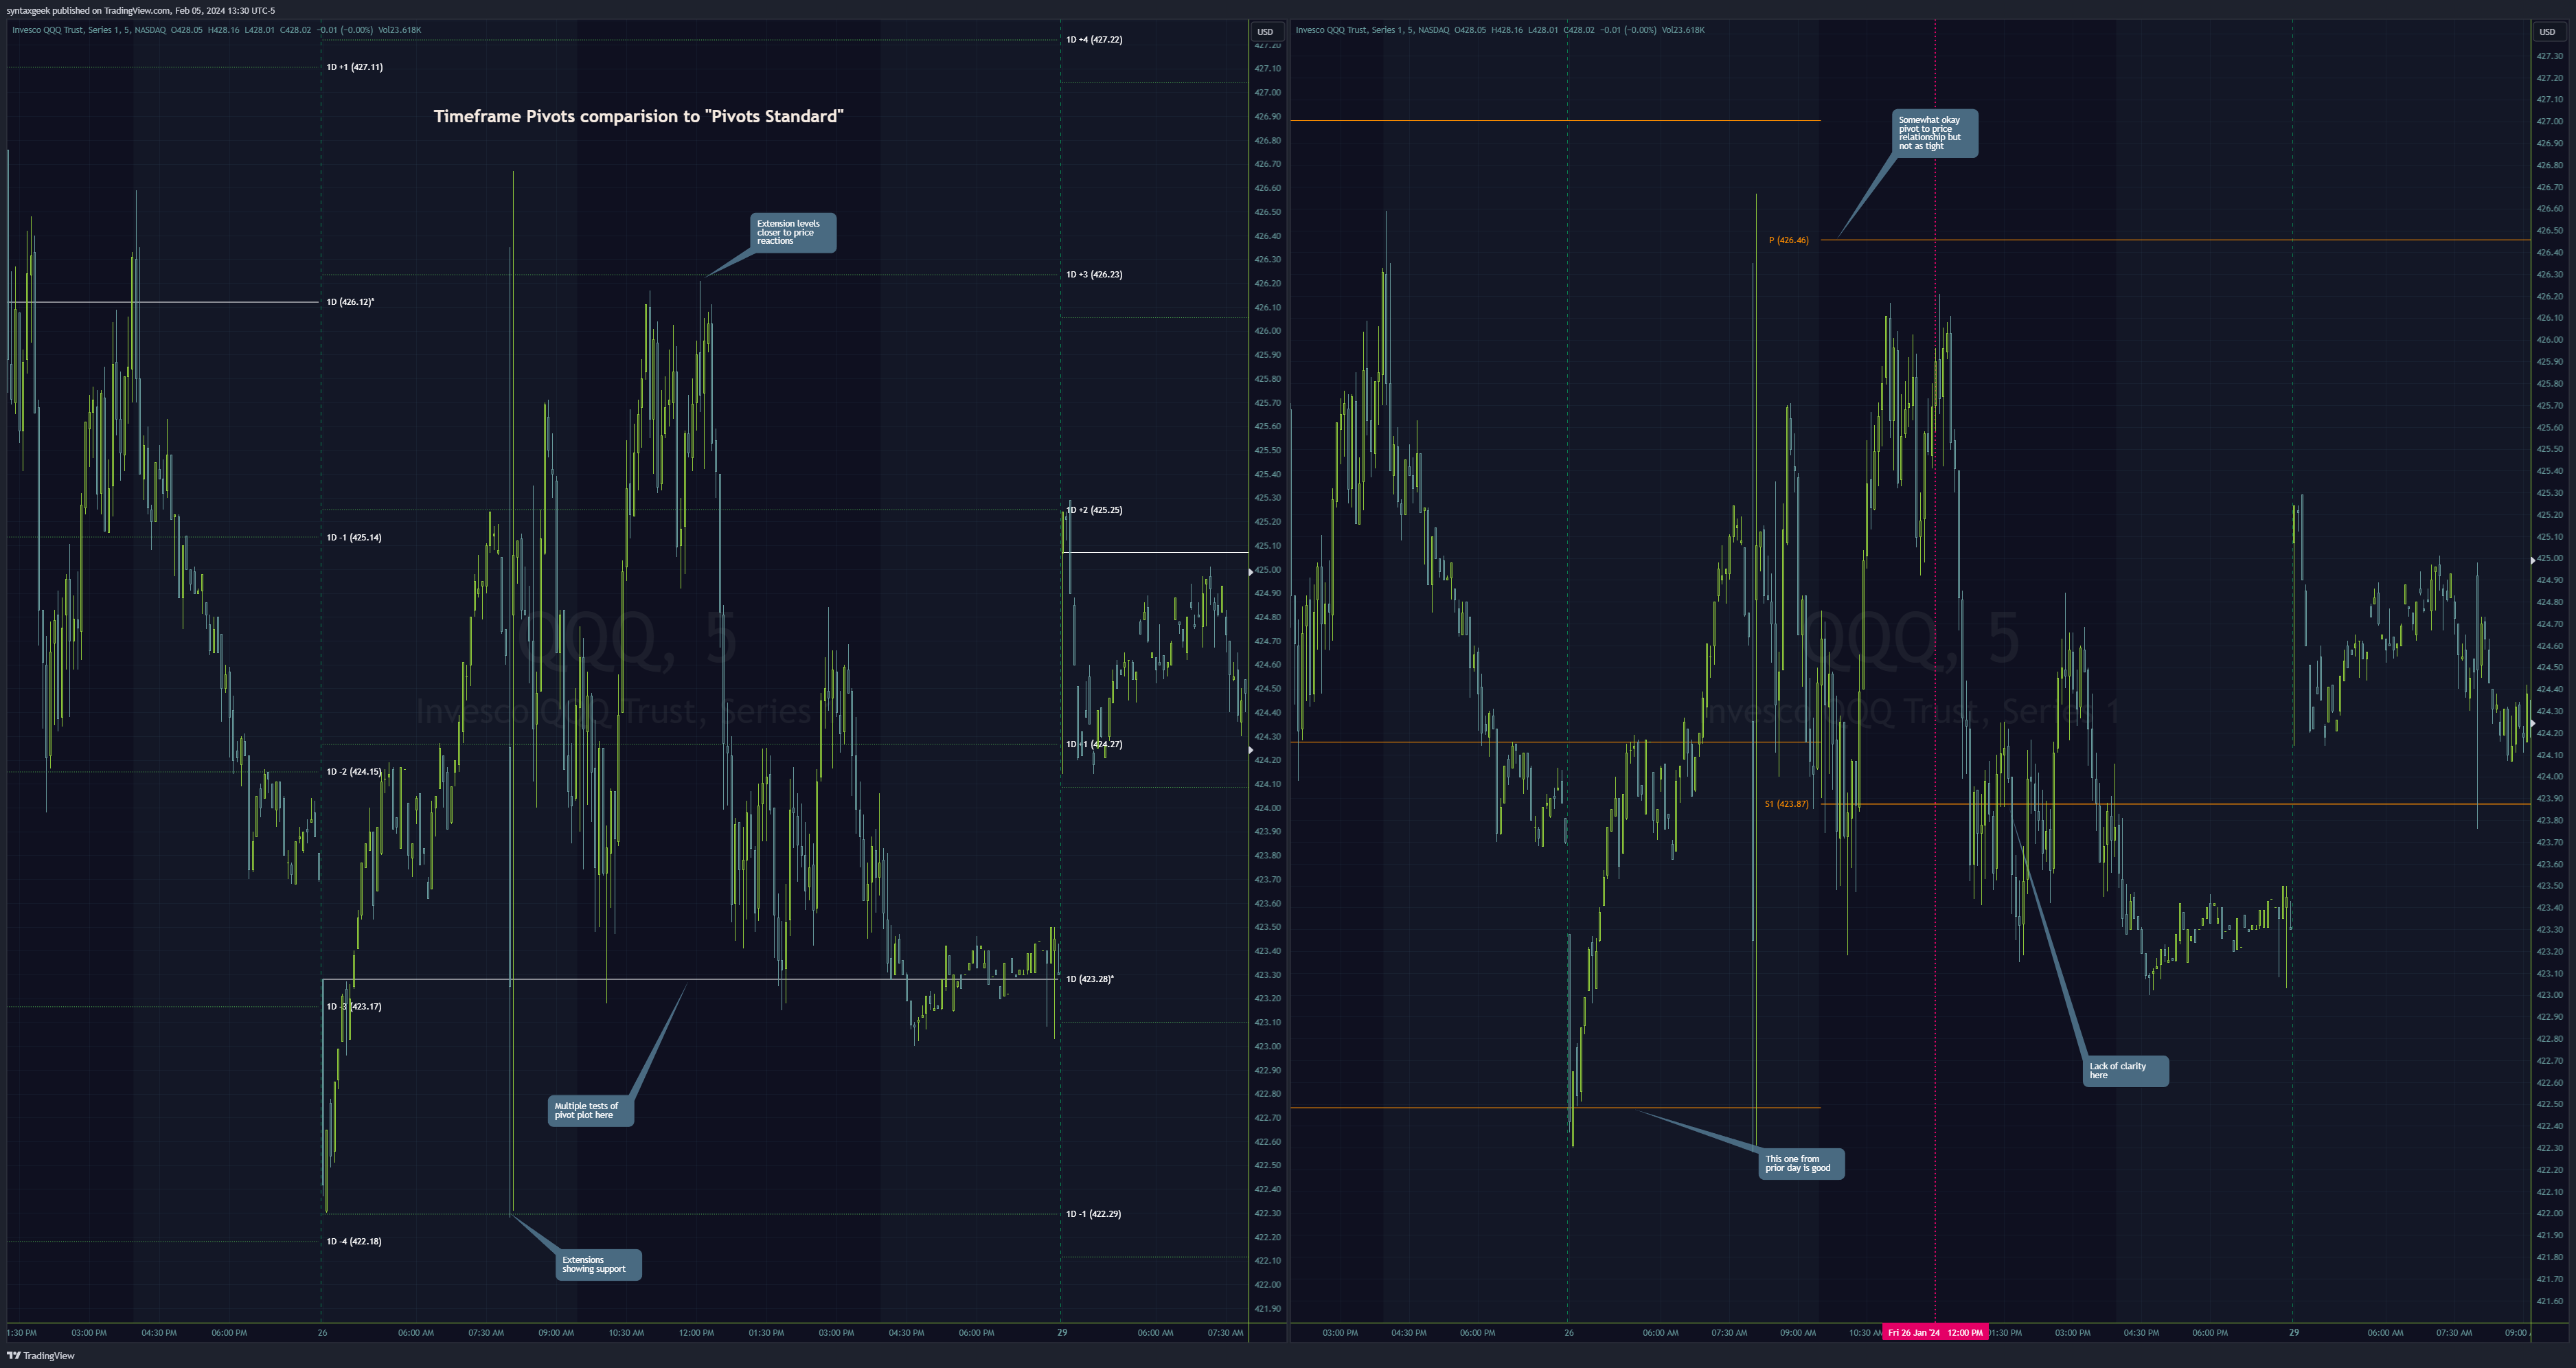Select the '1D +2 (425.25)' pivot label
2576x1368 pixels.
1094,510
